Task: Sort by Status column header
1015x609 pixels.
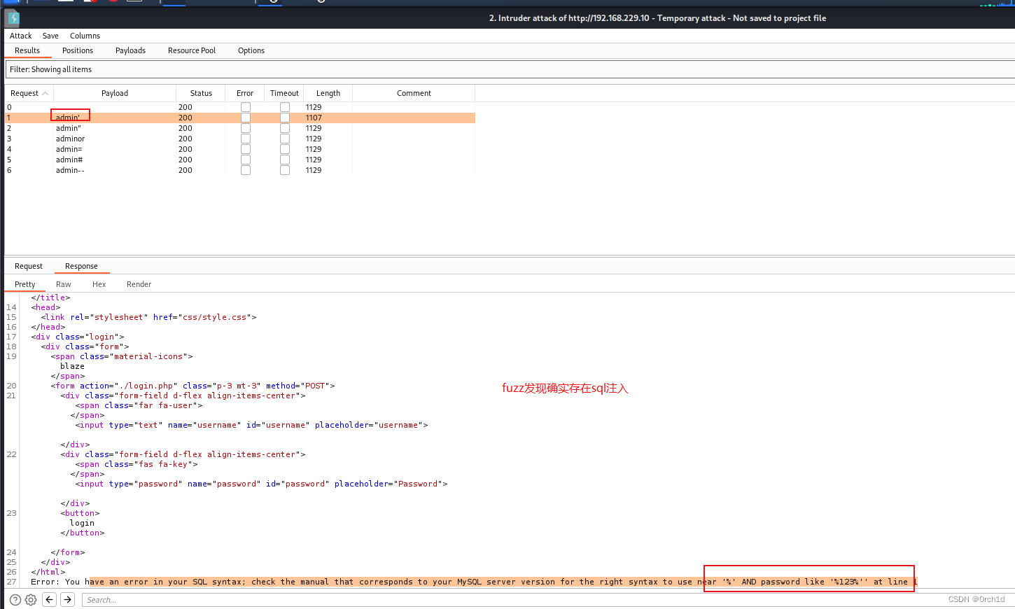Action: pyautogui.click(x=201, y=93)
